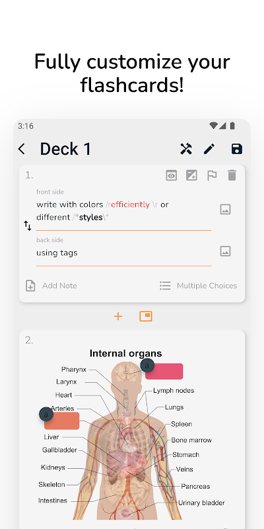Flag card 1 with the flag icon

click(211, 175)
